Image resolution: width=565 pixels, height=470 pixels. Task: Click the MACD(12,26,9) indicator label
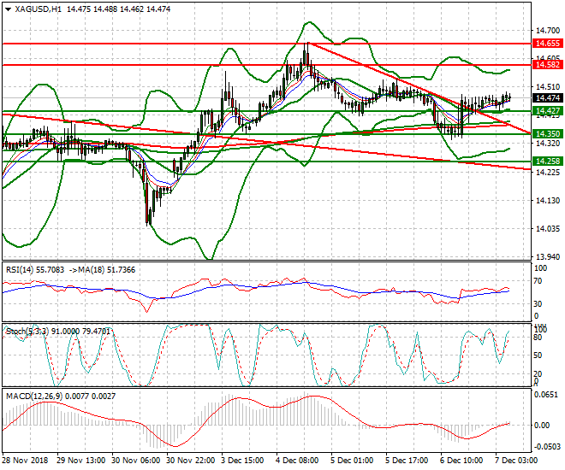[x=34, y=397]
